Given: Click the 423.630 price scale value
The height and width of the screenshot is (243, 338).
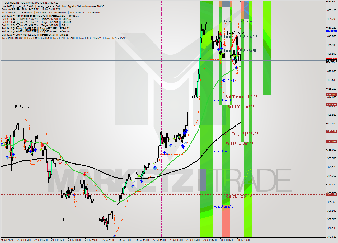Looking at the screenshot, I should 332,80.
